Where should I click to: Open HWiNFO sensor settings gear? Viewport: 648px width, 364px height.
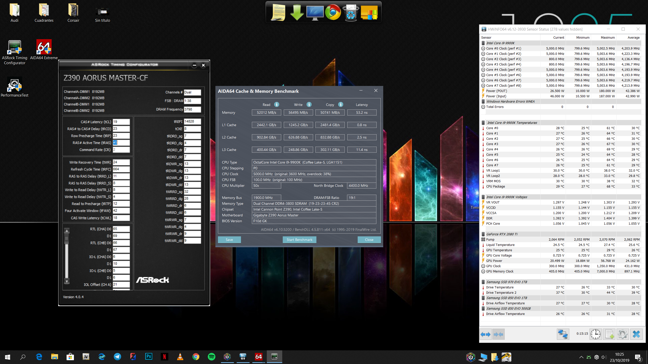pos(622,334)
